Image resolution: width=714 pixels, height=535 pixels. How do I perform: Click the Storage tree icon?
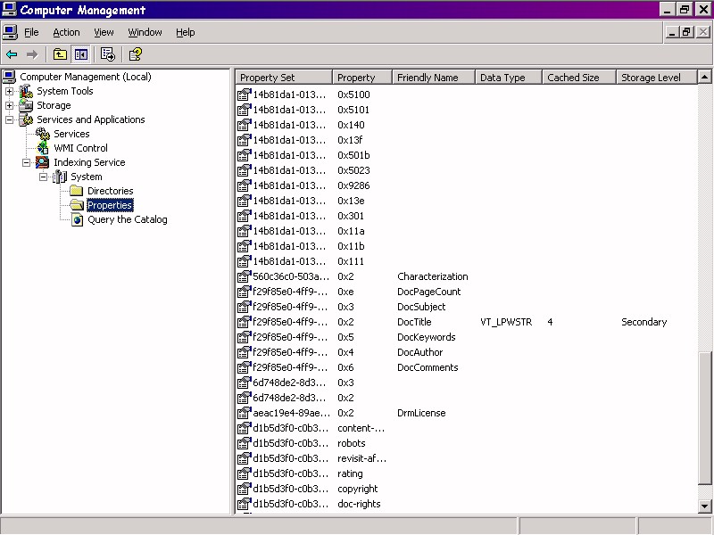click(x=26, y=105)
